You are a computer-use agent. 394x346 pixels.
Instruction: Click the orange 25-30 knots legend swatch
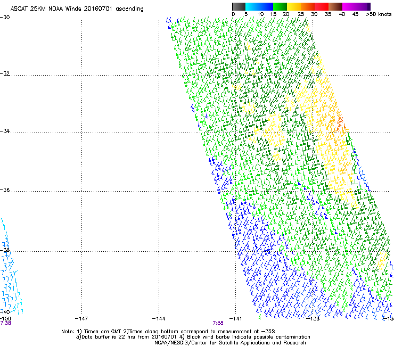pyautogui.click(x=308, y=6)
